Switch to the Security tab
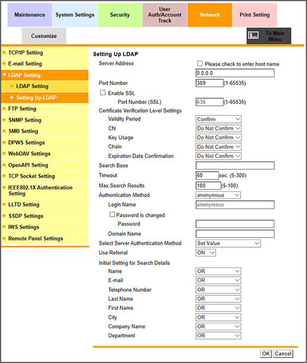Screen dimensions: 307x363 (x=119, y=15)
